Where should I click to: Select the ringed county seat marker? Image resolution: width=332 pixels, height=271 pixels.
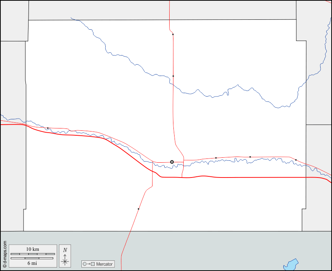[172, 162]
